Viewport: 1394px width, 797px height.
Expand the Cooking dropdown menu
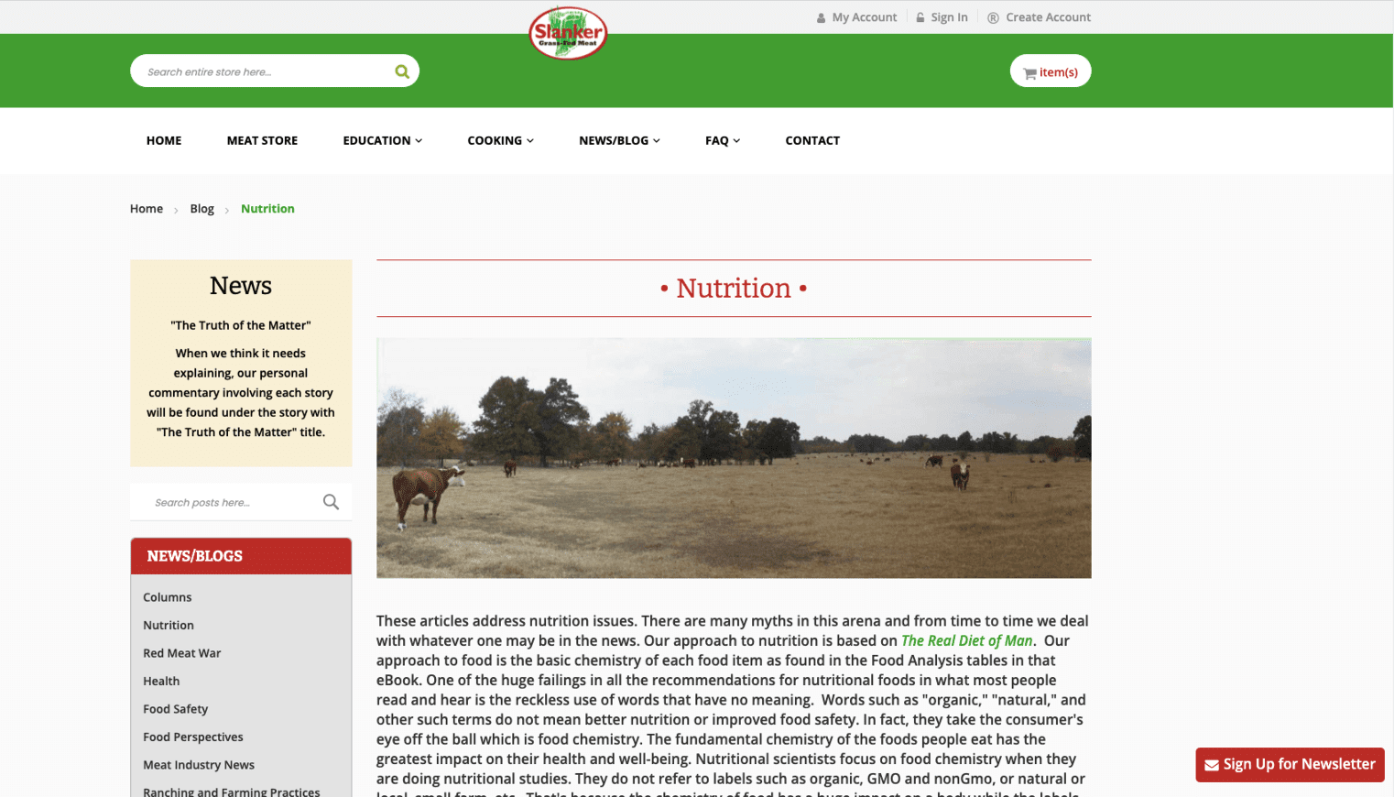(x=501, y=140)
